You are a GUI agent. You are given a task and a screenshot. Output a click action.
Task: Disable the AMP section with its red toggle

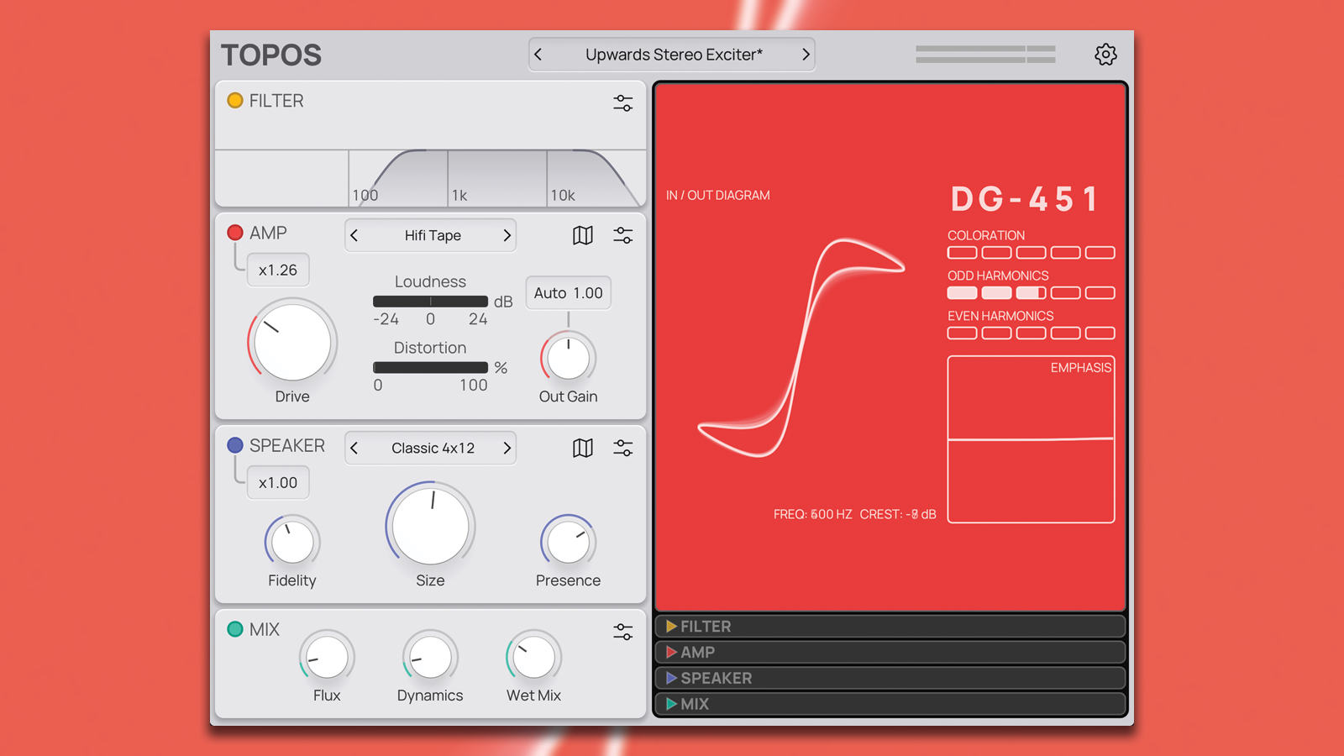[234, 233]
